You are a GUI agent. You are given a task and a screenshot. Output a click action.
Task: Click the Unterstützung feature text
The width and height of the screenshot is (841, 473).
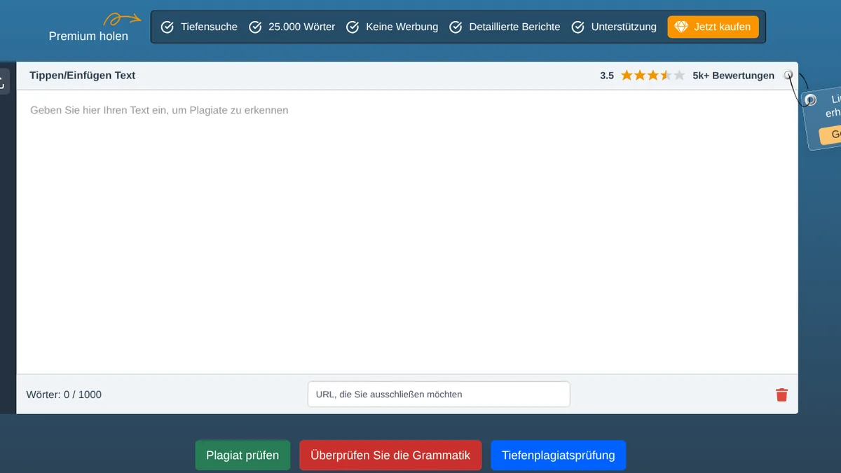tap(624, 27)
